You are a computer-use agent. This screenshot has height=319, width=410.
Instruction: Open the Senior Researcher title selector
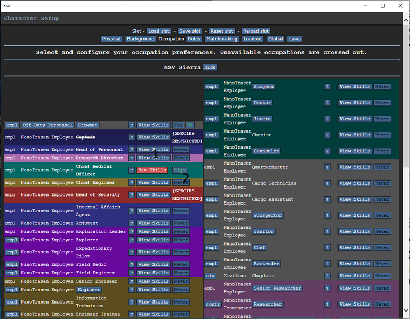point(277,288)
